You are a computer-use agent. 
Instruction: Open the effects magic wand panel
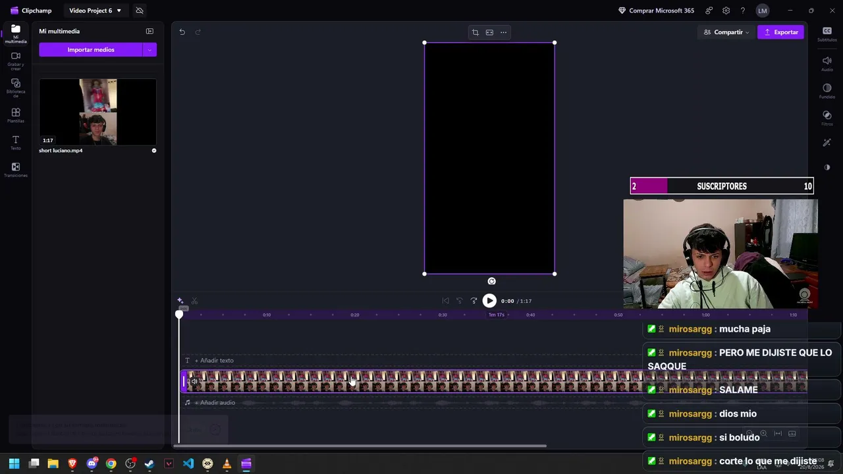pos(827,143)
